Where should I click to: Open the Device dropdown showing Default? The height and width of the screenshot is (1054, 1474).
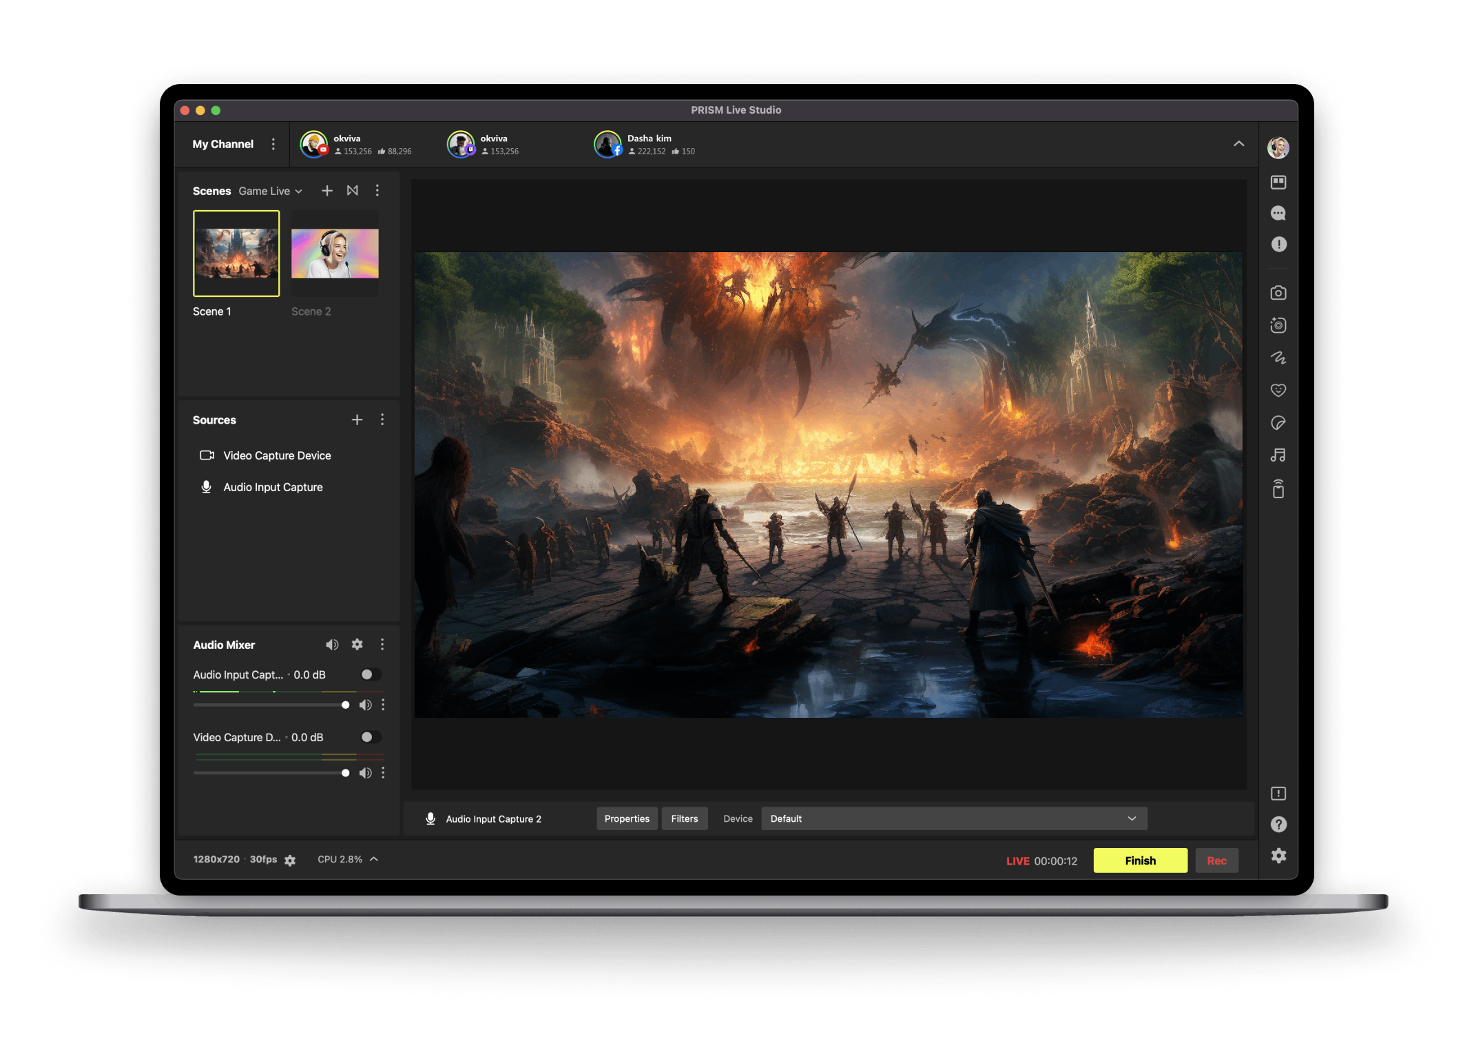click(954, 818)
